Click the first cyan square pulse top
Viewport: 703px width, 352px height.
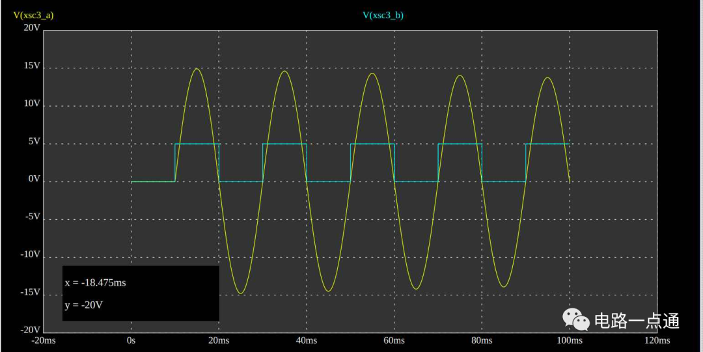pos(197,144)
